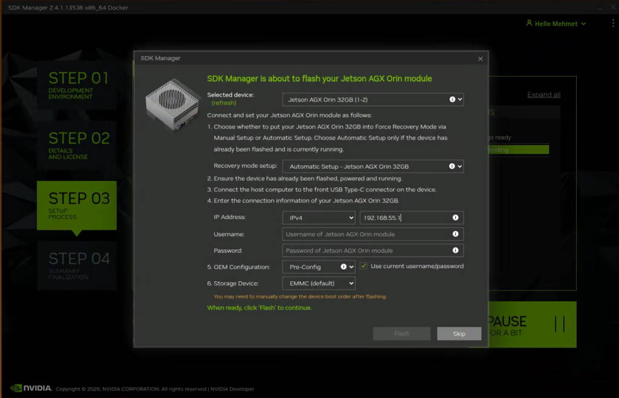
Task: Open the Selected device dropdown
Action: (372, 99)
